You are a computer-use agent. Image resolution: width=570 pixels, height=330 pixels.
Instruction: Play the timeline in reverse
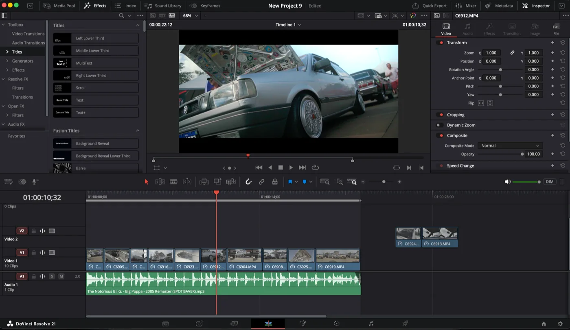pyautogui.click(x=270, y=167)
